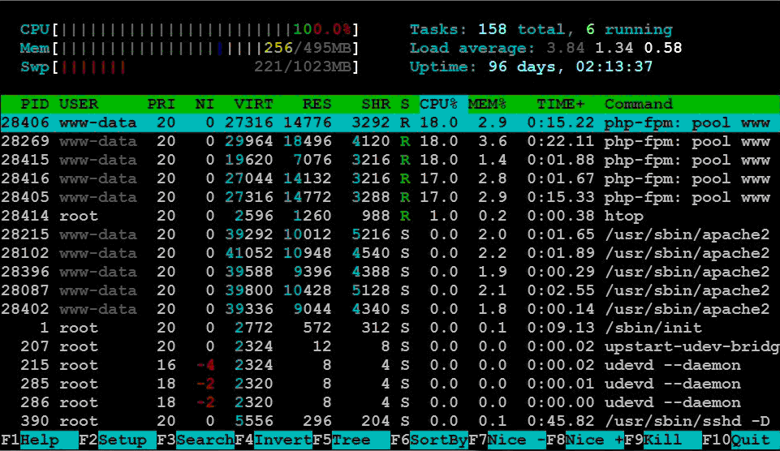The image size is (780, 451).
Task: Click the TIME+ column header
Action: (x=560, y=104)
